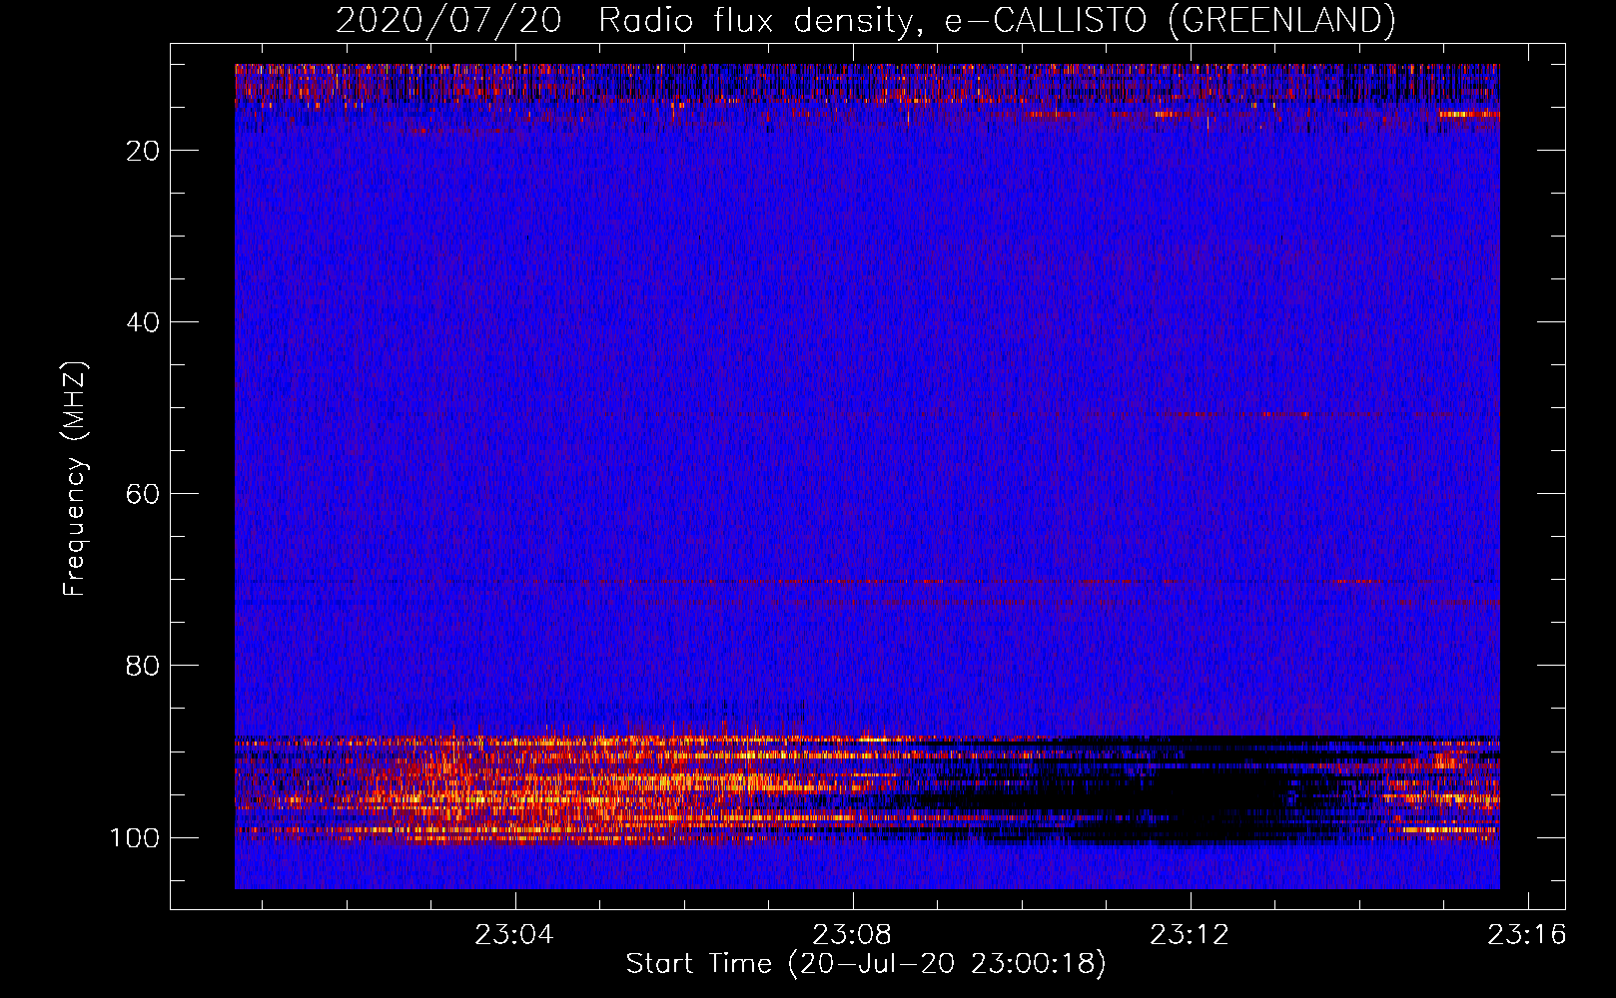The height and width of the screenshot is (998, 1616).
Task: Click the 60 MHz frequency tick label
Action: [143, 494]
